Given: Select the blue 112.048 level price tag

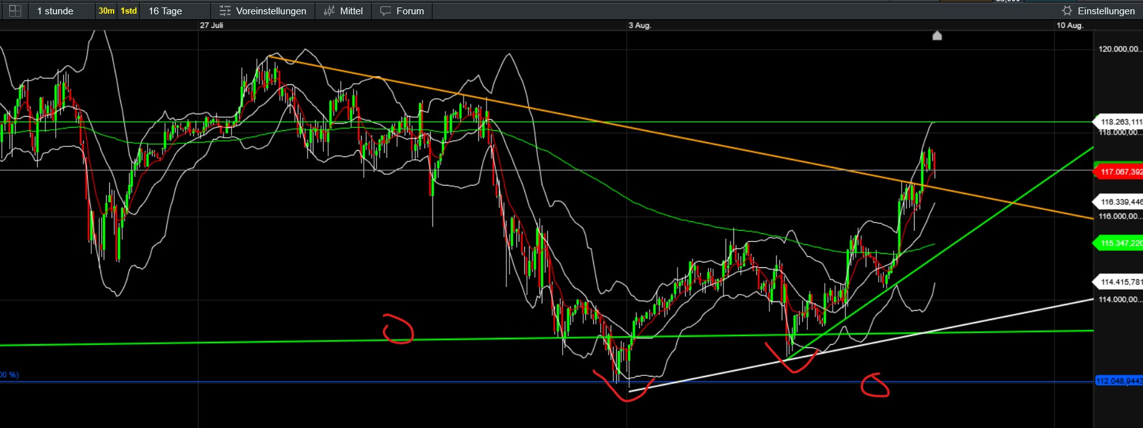Looking at the screenshot, I should coord(1119,381).
